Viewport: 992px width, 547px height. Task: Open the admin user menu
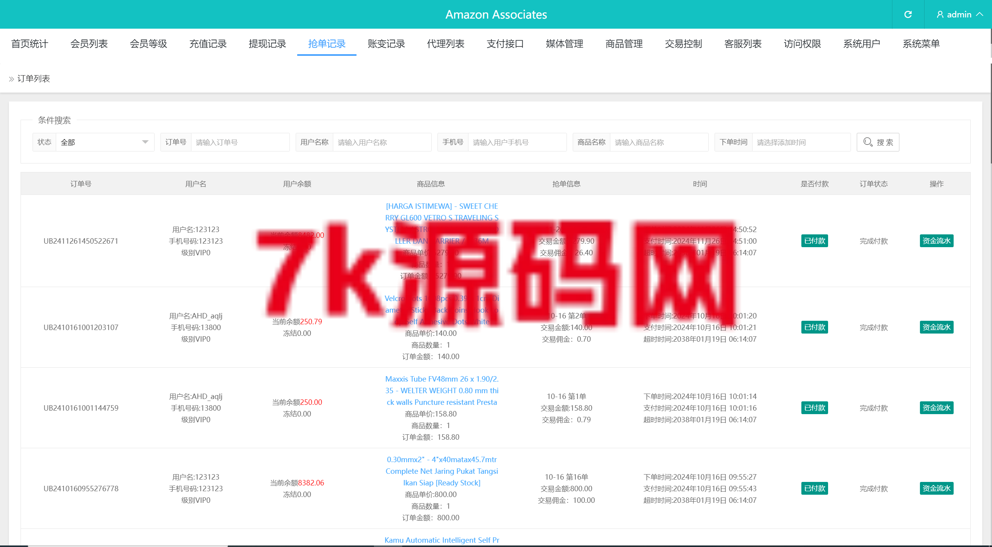[960, 14]
